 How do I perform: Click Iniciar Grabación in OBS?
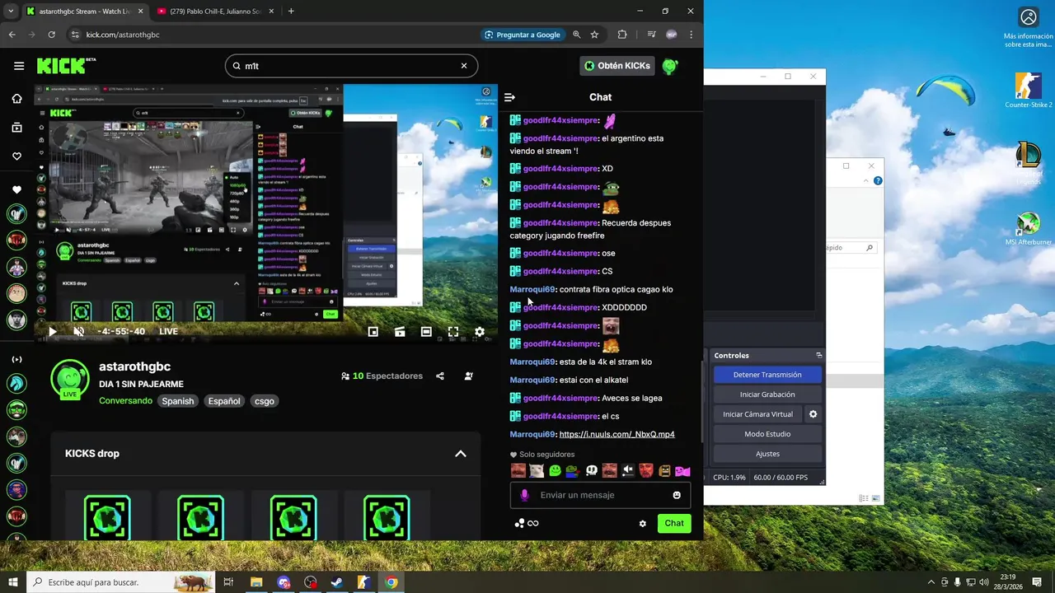click(x=767, y=395)
